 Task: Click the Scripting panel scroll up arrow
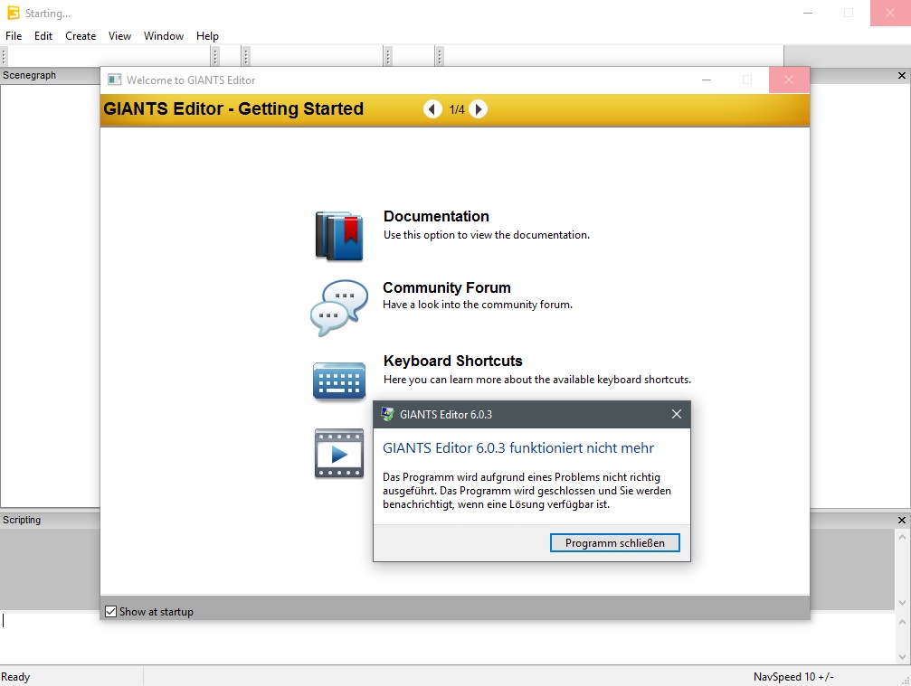click(902, 537)
